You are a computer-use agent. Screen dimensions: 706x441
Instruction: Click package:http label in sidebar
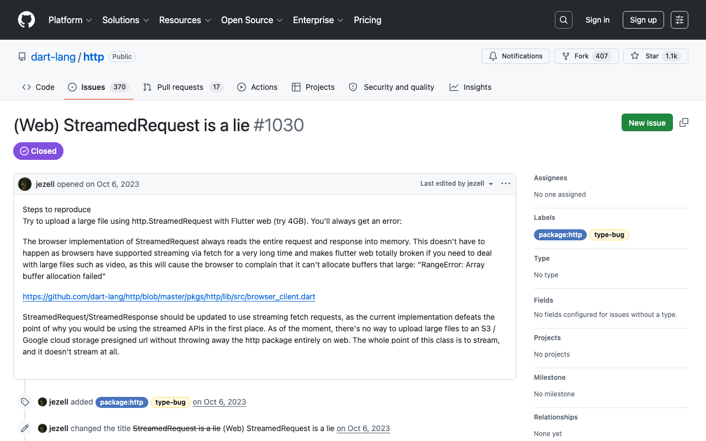click(x=560, y=235)
